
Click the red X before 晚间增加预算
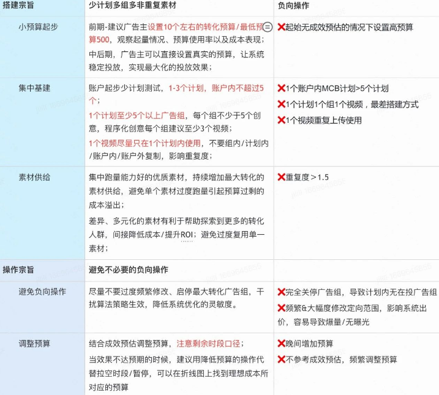[281, 344]
